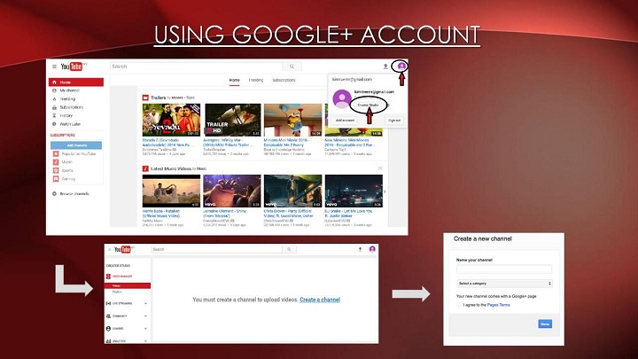This screenshot has height=359, width=638.
Task: Click large purple avatar in account popup
Action: pos(342,99)
